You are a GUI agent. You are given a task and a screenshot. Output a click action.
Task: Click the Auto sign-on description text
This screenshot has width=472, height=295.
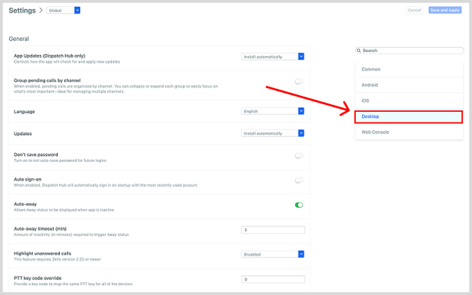[106, 185]
